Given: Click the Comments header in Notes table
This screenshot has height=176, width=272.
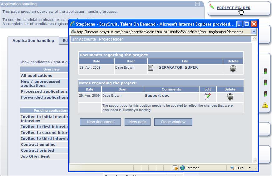Looking at the screenshot, I should click(171, 89).
